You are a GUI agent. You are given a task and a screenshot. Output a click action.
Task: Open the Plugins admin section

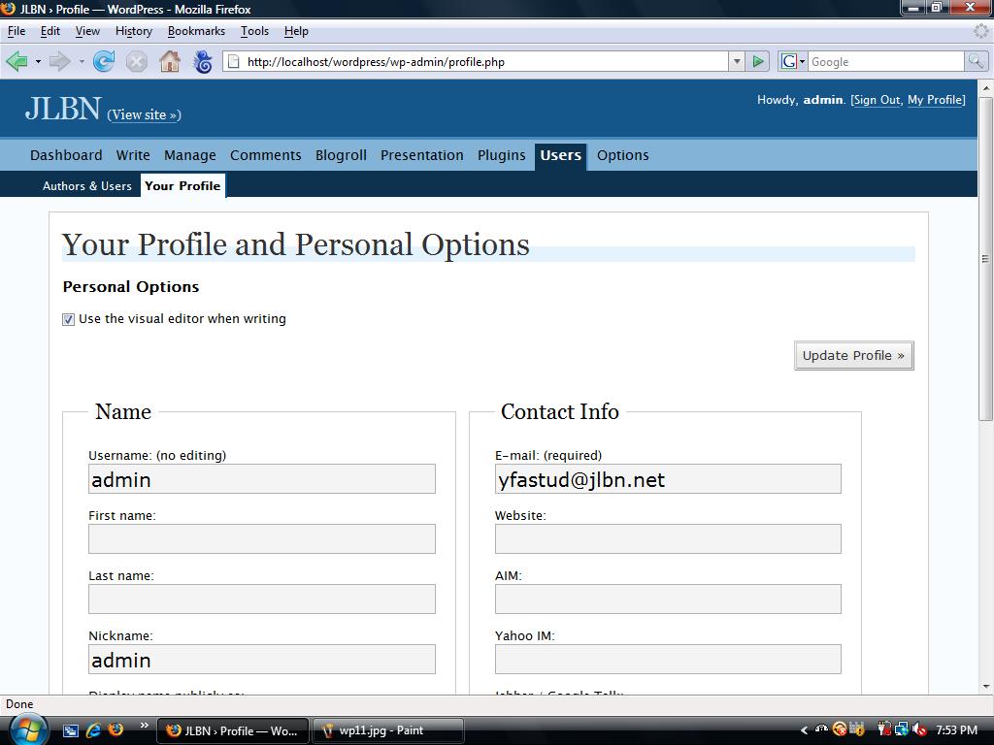pos(501,155)
